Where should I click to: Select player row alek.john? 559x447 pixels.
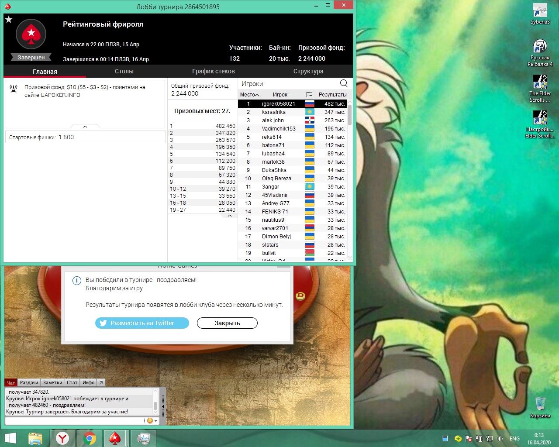[x=292, y=120]
